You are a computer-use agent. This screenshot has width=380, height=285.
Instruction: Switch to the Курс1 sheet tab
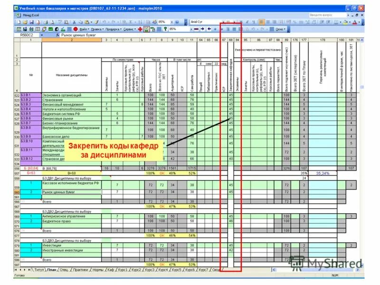123,269
